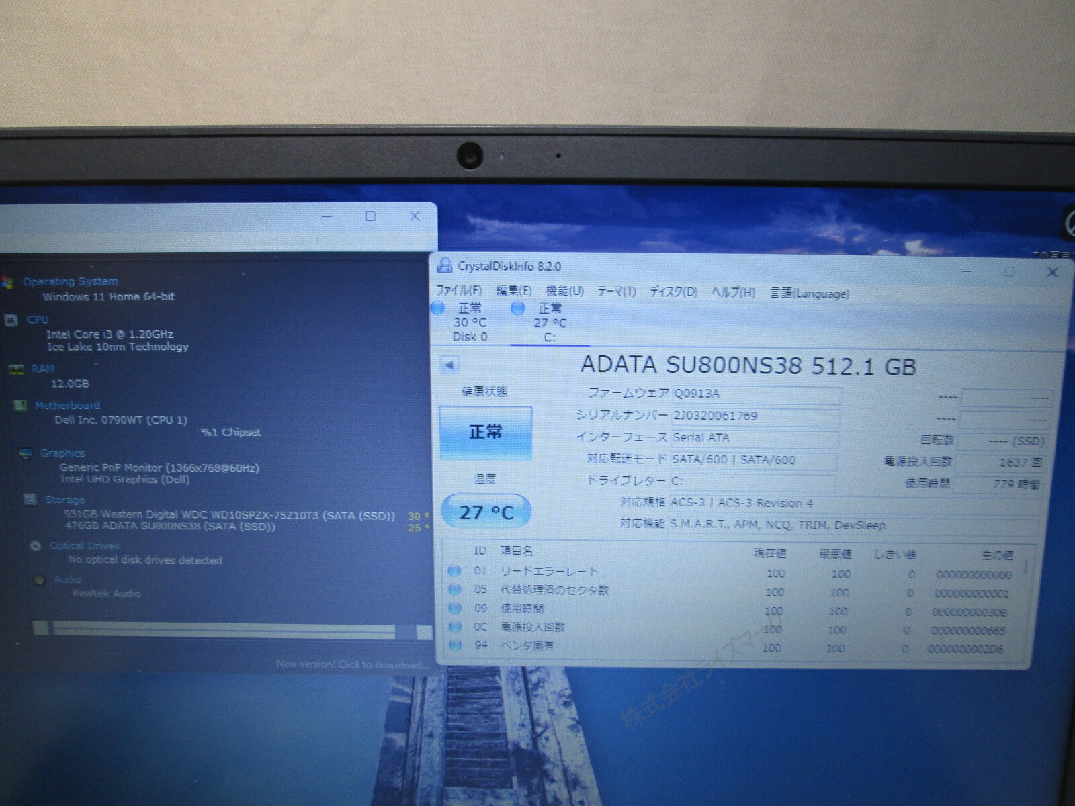This screenshot has height=806, width=1075.
Task: Open the 言語(Language) menu
Action: click(x=810, y=294)
